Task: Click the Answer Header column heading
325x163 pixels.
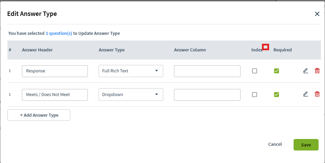Action: [37, 50]
